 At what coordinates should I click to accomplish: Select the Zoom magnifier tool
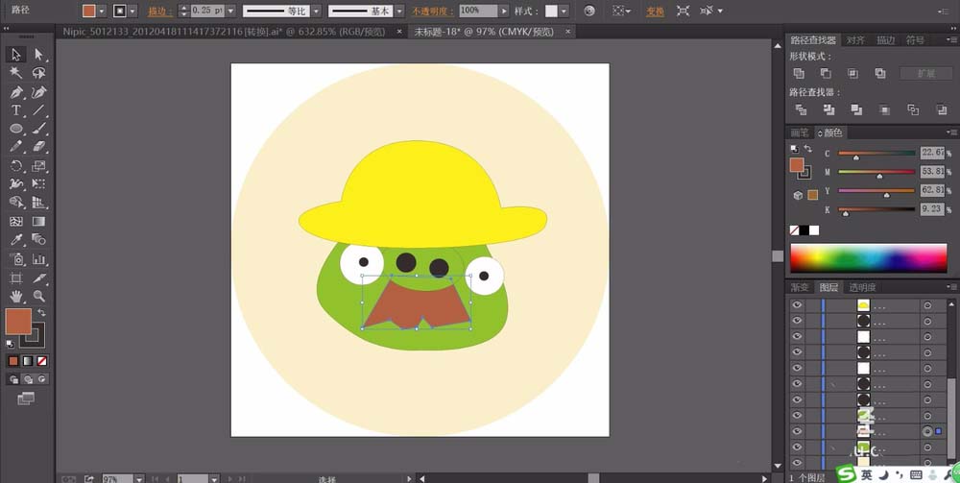(x=39, y=296)
